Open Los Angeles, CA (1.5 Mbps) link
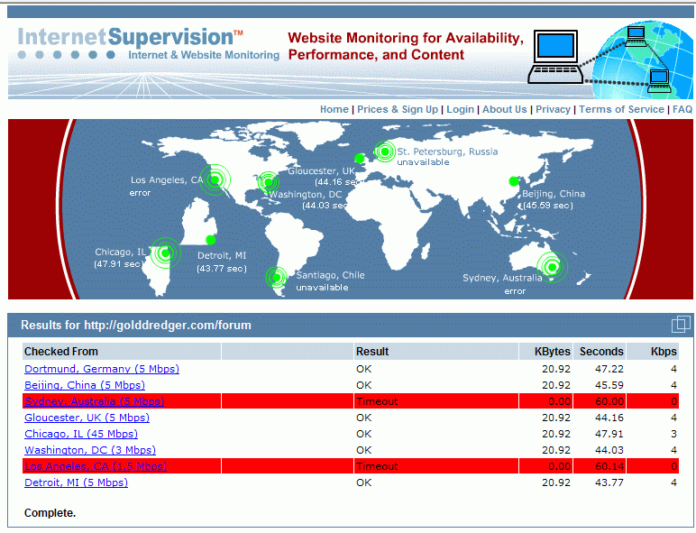The image size is (696, 533). click(96, 466)
